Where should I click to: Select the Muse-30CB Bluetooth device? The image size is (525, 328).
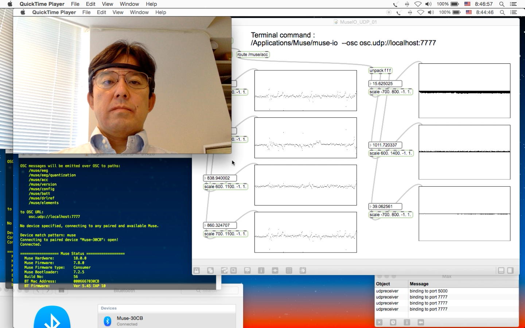(x=130, y=320)
